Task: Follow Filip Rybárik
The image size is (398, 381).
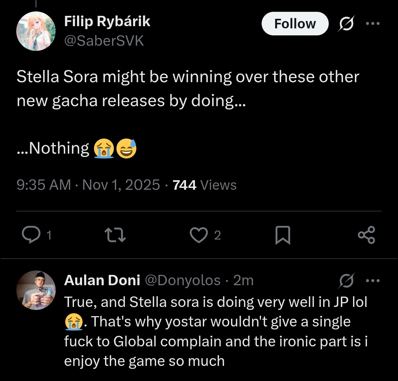Action: tap(295, 24)
